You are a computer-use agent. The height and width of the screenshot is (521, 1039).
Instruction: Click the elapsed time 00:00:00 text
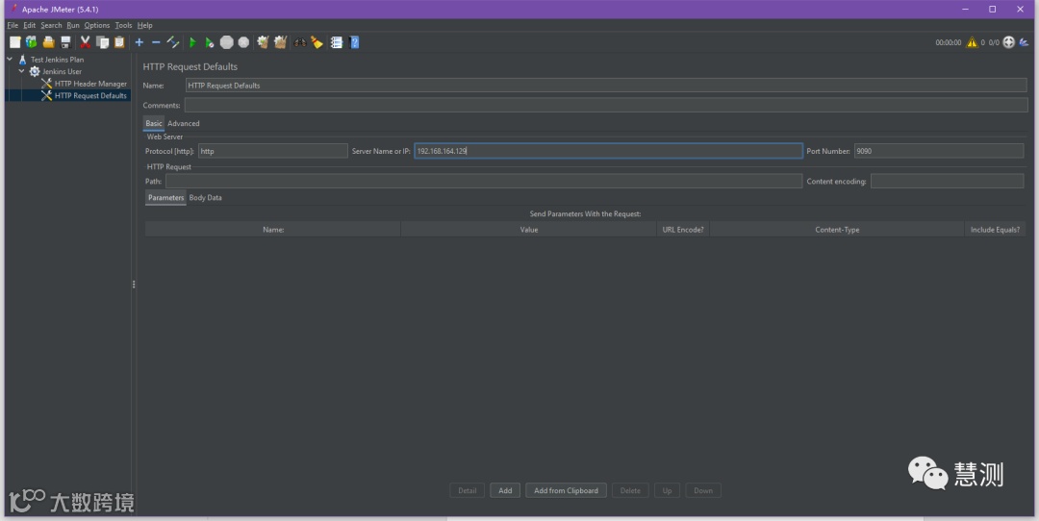[949, 42]
